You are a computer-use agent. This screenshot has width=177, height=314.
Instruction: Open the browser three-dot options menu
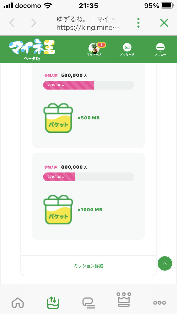139,23
